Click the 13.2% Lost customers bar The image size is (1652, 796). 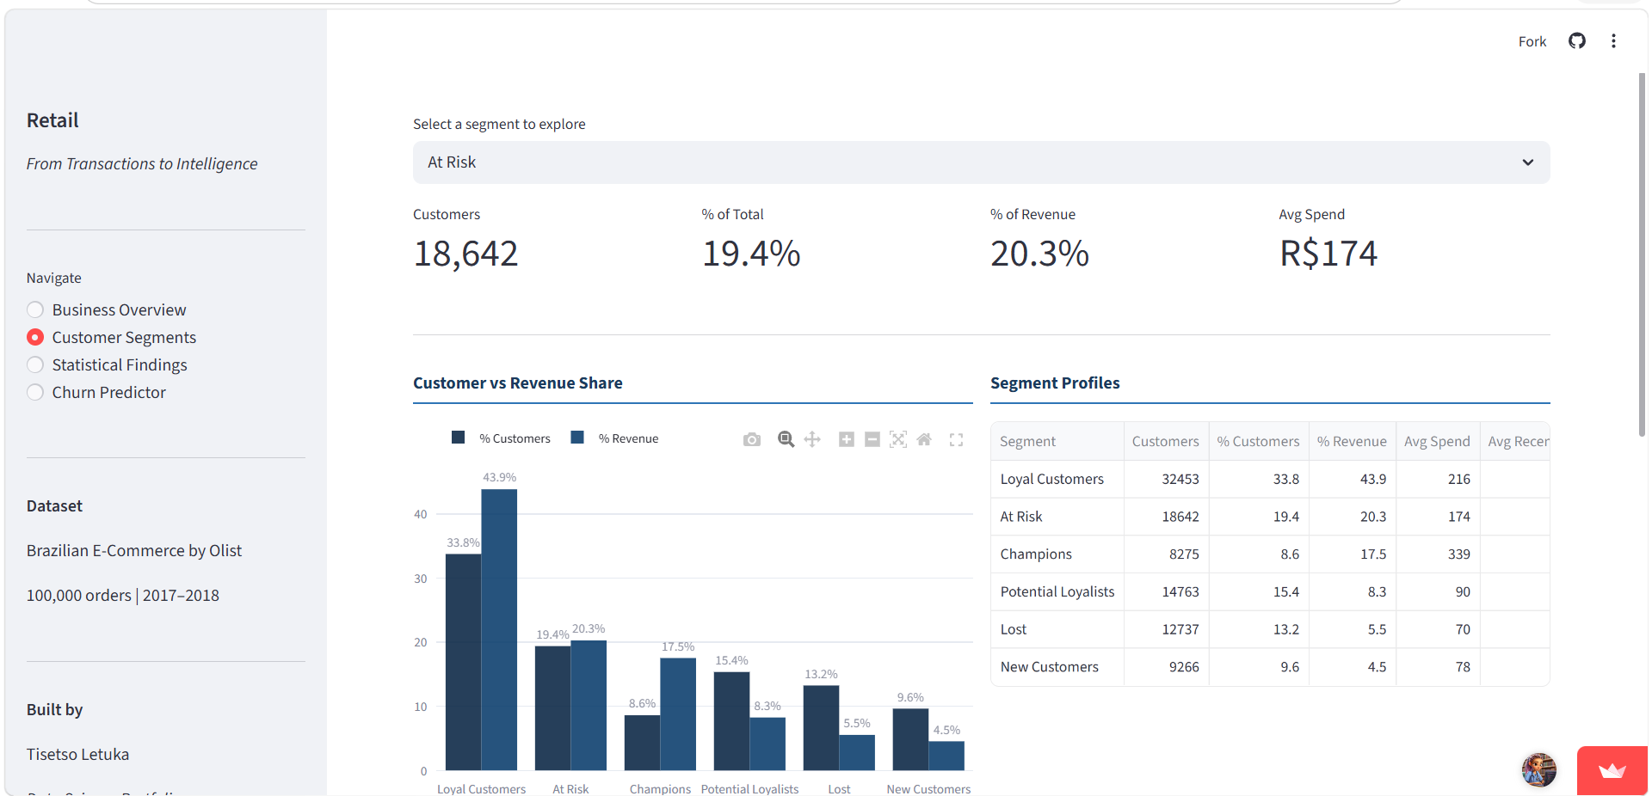point(821,727)
